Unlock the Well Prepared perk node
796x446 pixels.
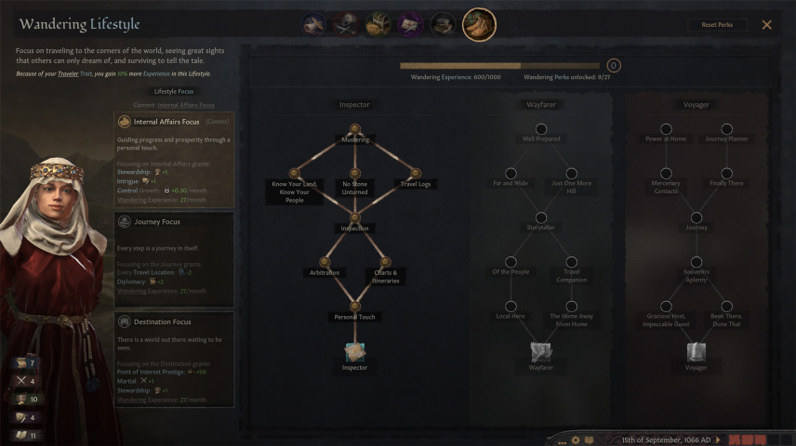[x=541, y=129]
